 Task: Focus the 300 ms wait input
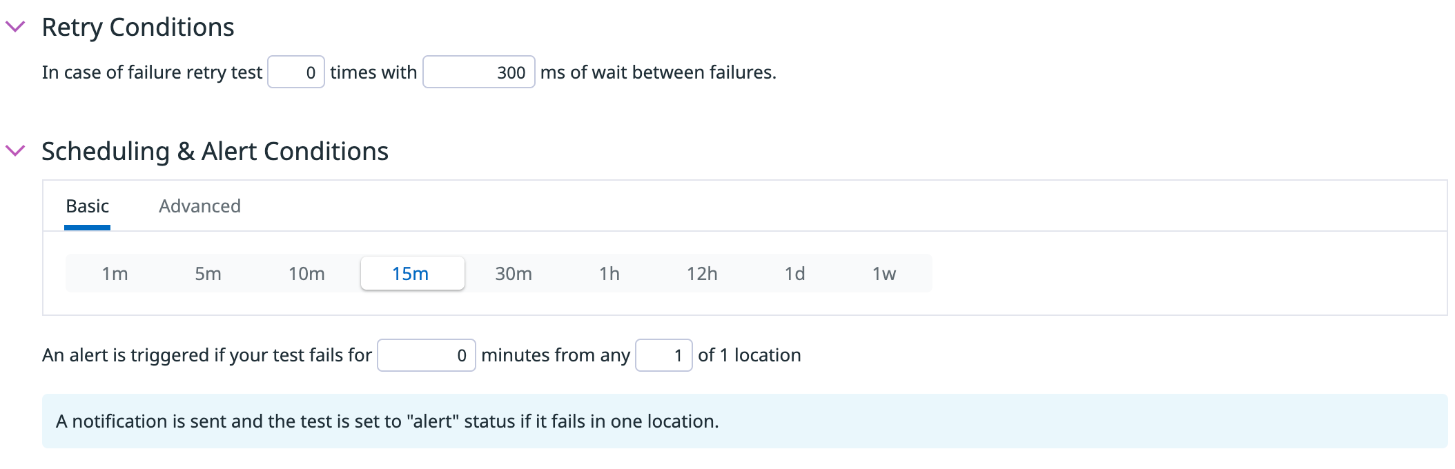point(478,72)
